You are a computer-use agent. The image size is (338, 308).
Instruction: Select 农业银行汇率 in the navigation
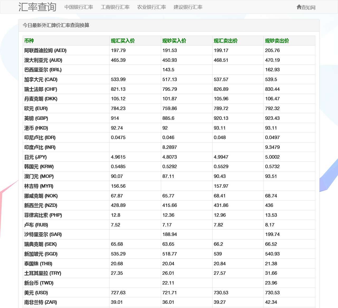click(x=151, y=7)
